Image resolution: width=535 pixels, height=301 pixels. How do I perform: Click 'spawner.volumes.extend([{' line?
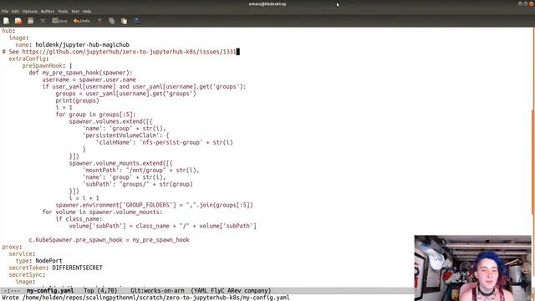(111, 121)
